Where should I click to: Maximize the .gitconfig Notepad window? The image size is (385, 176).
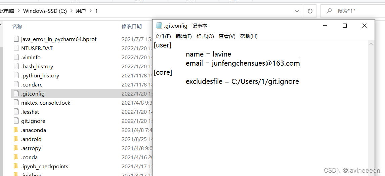coord(345,26)
